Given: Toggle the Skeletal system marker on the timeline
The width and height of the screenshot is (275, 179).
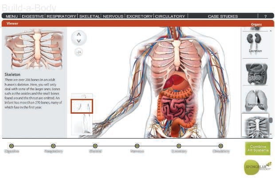Looking at the screenshot, I should tap(95, 146).
